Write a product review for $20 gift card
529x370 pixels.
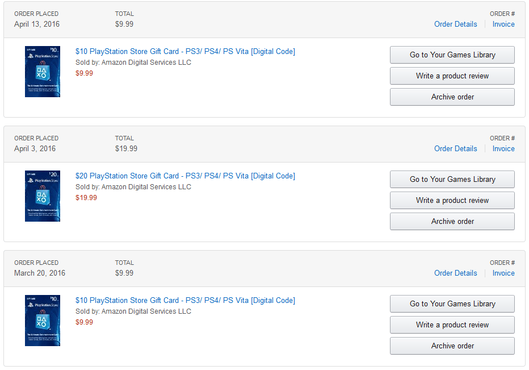452,201
